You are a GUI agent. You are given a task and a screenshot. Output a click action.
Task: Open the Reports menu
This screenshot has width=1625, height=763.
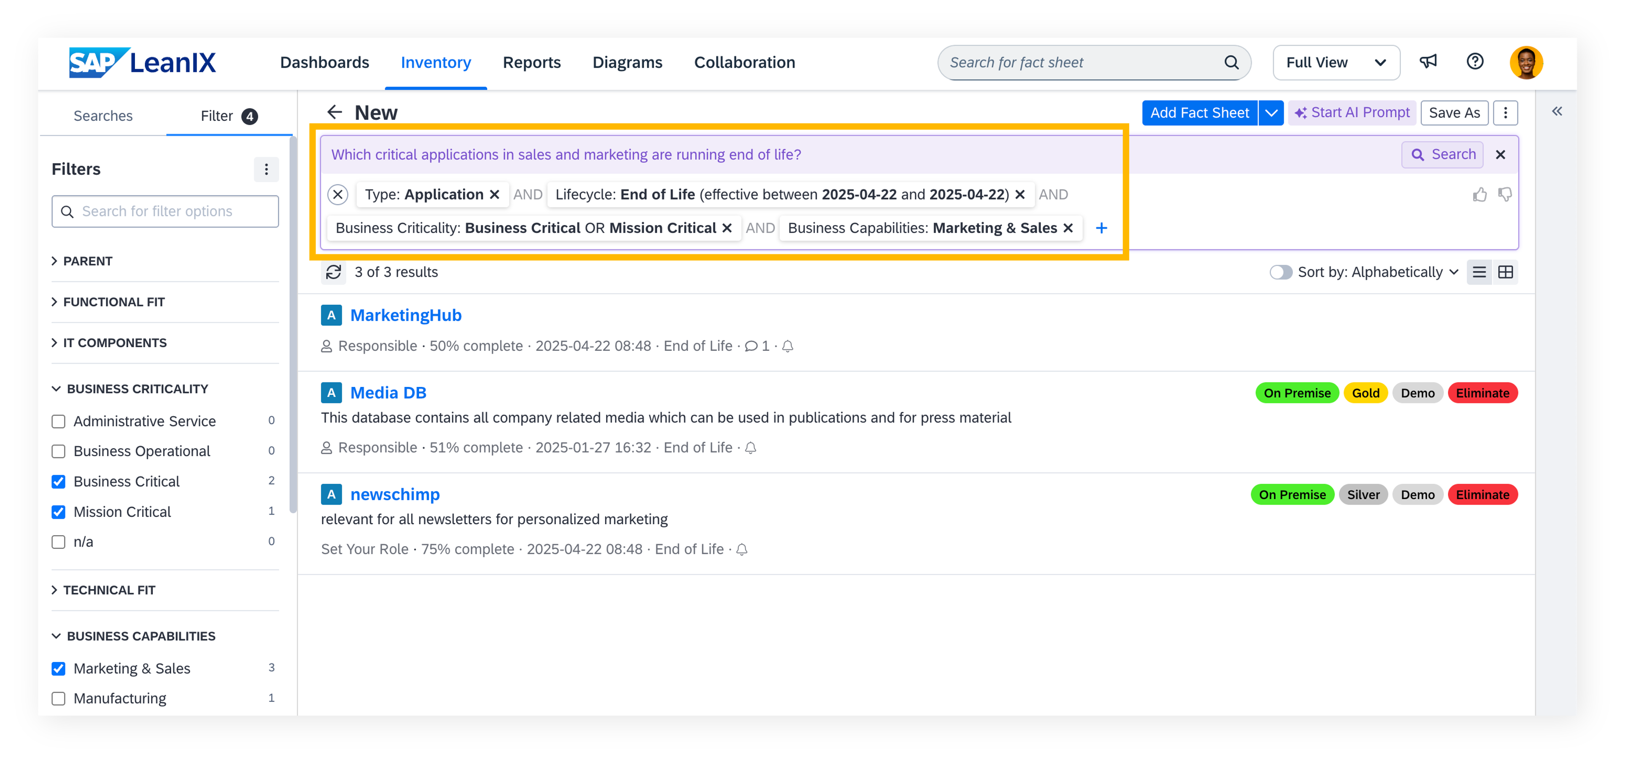click(x=531, y=62)
